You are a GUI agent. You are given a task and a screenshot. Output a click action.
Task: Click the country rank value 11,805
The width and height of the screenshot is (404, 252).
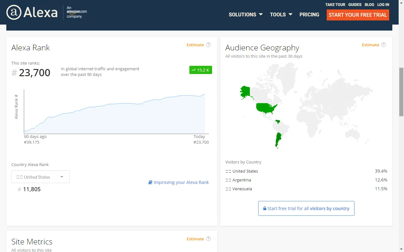pyautogui.click(x=32, y=189)
